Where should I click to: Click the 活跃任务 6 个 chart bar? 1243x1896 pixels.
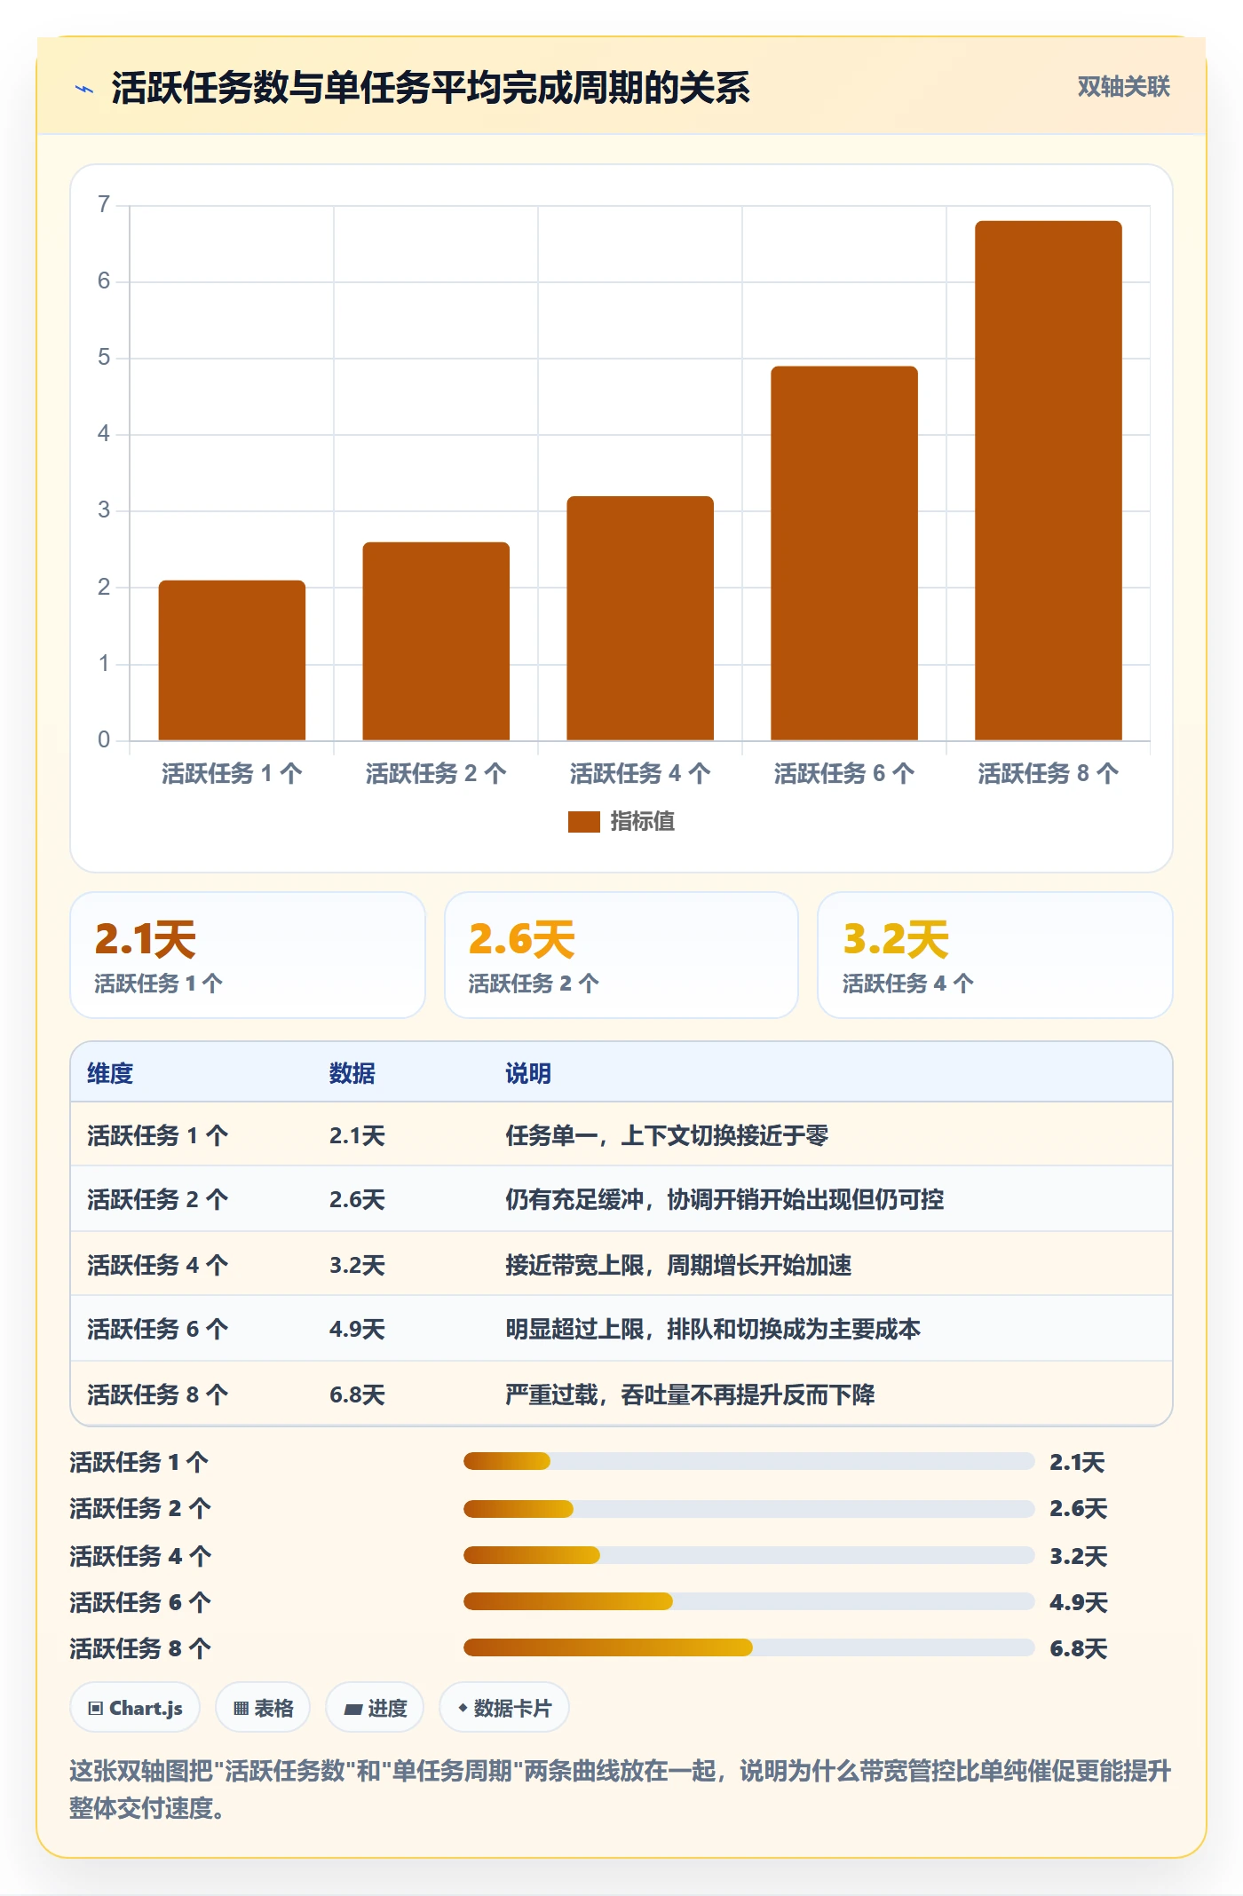pos(844,553)
